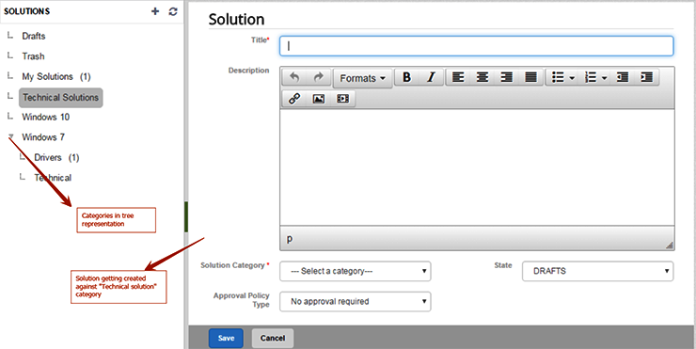The width and height of the screenshot is (696, 349).
Task: Open the Formats dropdown
Action: pyautogui.click(x=362, y=79)
